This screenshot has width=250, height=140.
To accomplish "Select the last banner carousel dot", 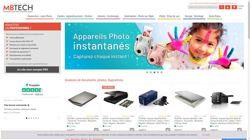I will 161,72.
